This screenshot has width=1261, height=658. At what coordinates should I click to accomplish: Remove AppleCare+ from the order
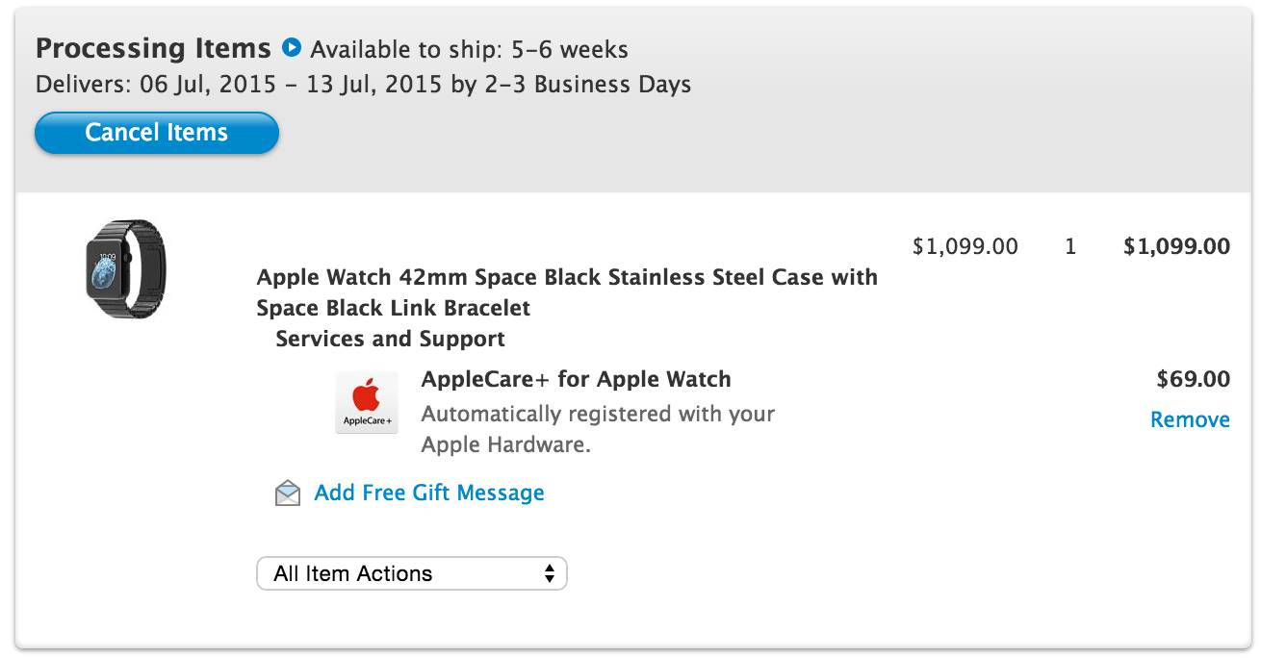pos(1190,419)
